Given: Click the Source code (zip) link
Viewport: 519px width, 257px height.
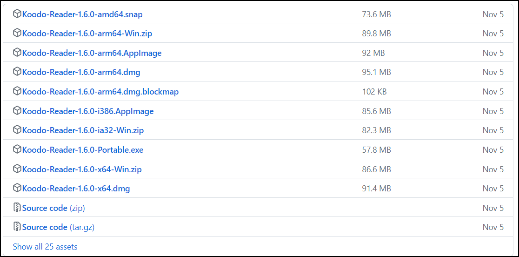Looking at the screenshot, I should [53, 208].
